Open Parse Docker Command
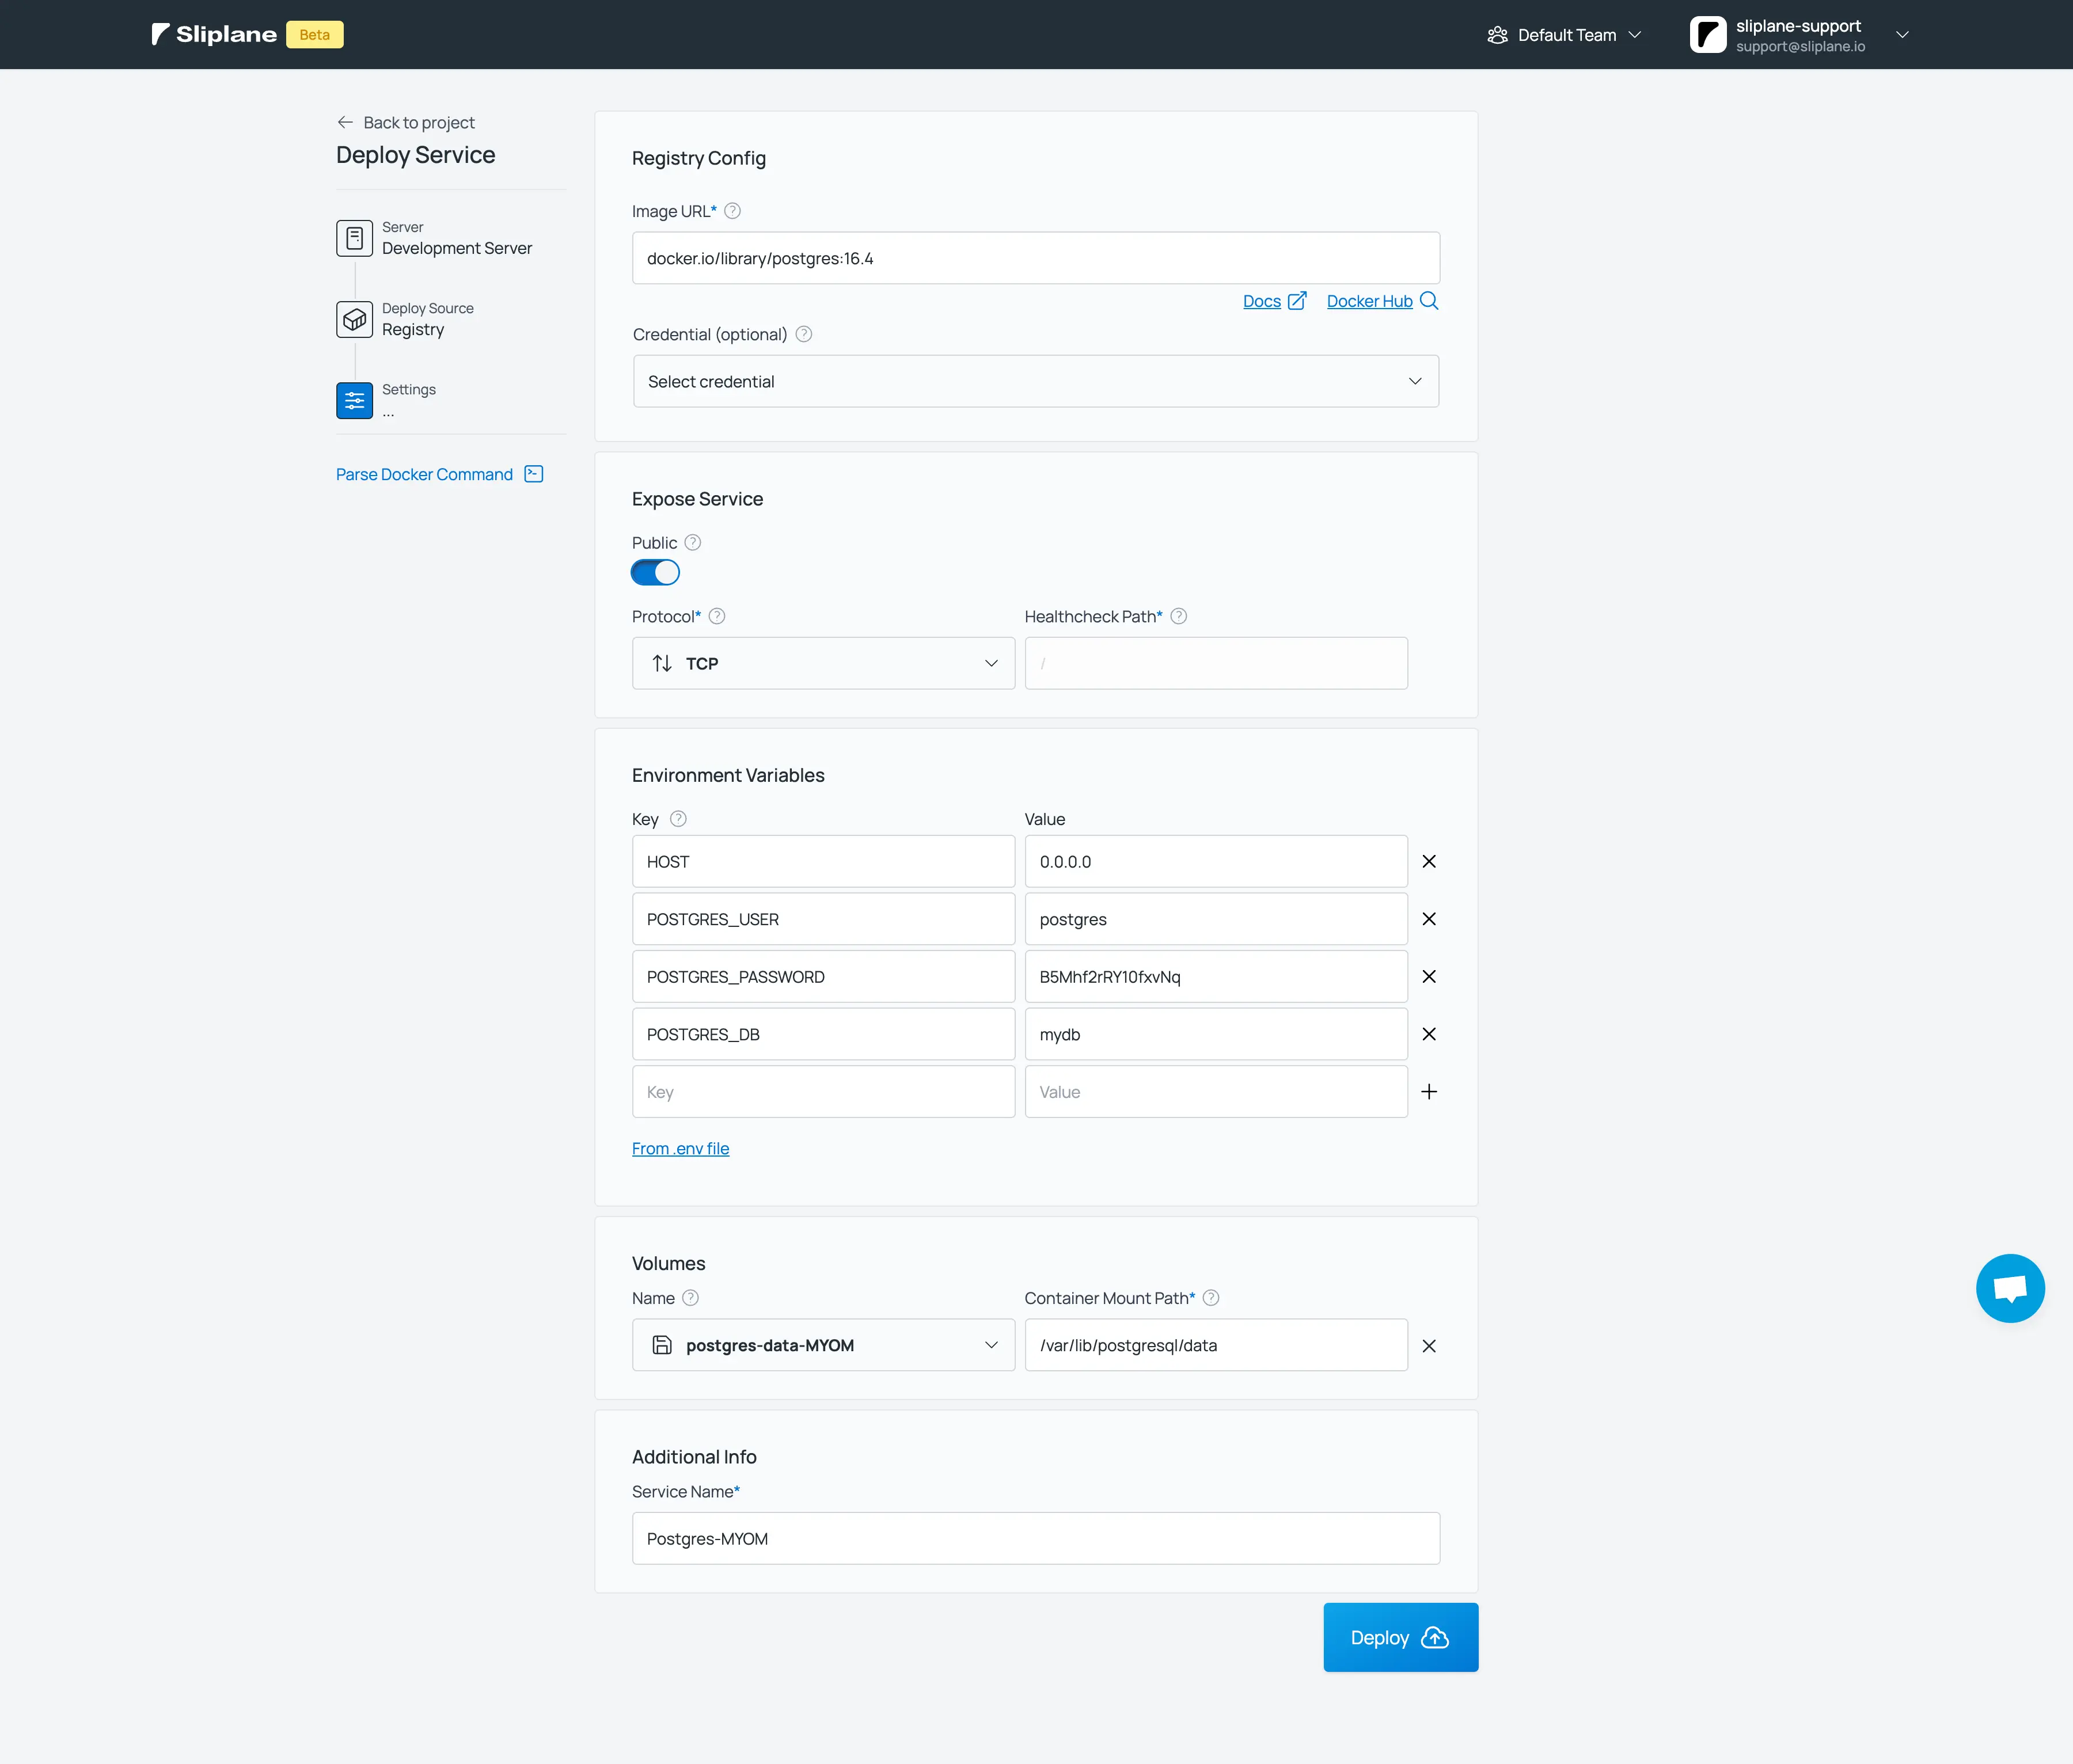 tap(424, 474)
